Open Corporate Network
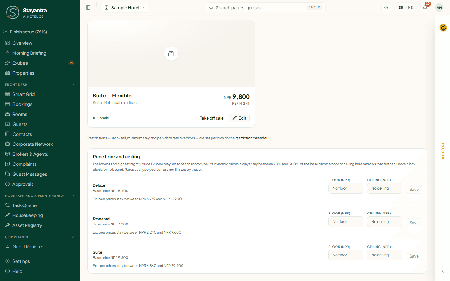 pyautogui.click(x=40, y=144)
